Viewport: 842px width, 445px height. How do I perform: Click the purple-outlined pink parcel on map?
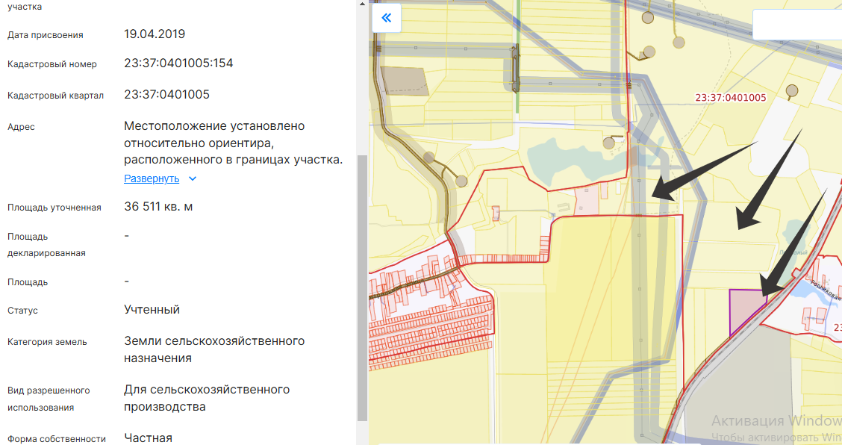pyautogui.click(x=745, y=311)
